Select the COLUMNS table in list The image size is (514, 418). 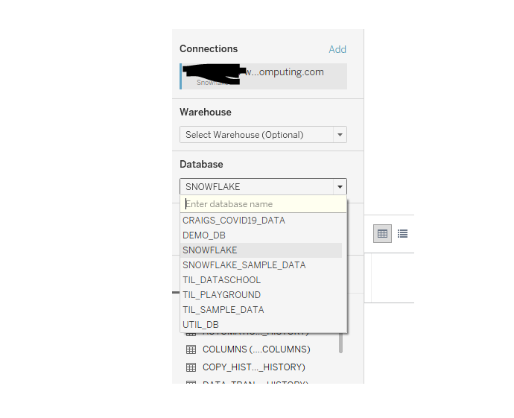click(x=256, y=349)
